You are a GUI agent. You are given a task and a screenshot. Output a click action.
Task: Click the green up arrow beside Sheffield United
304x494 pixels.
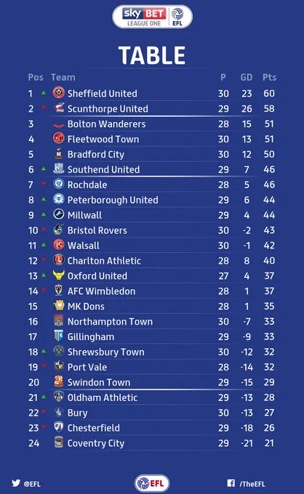point(44,93)
